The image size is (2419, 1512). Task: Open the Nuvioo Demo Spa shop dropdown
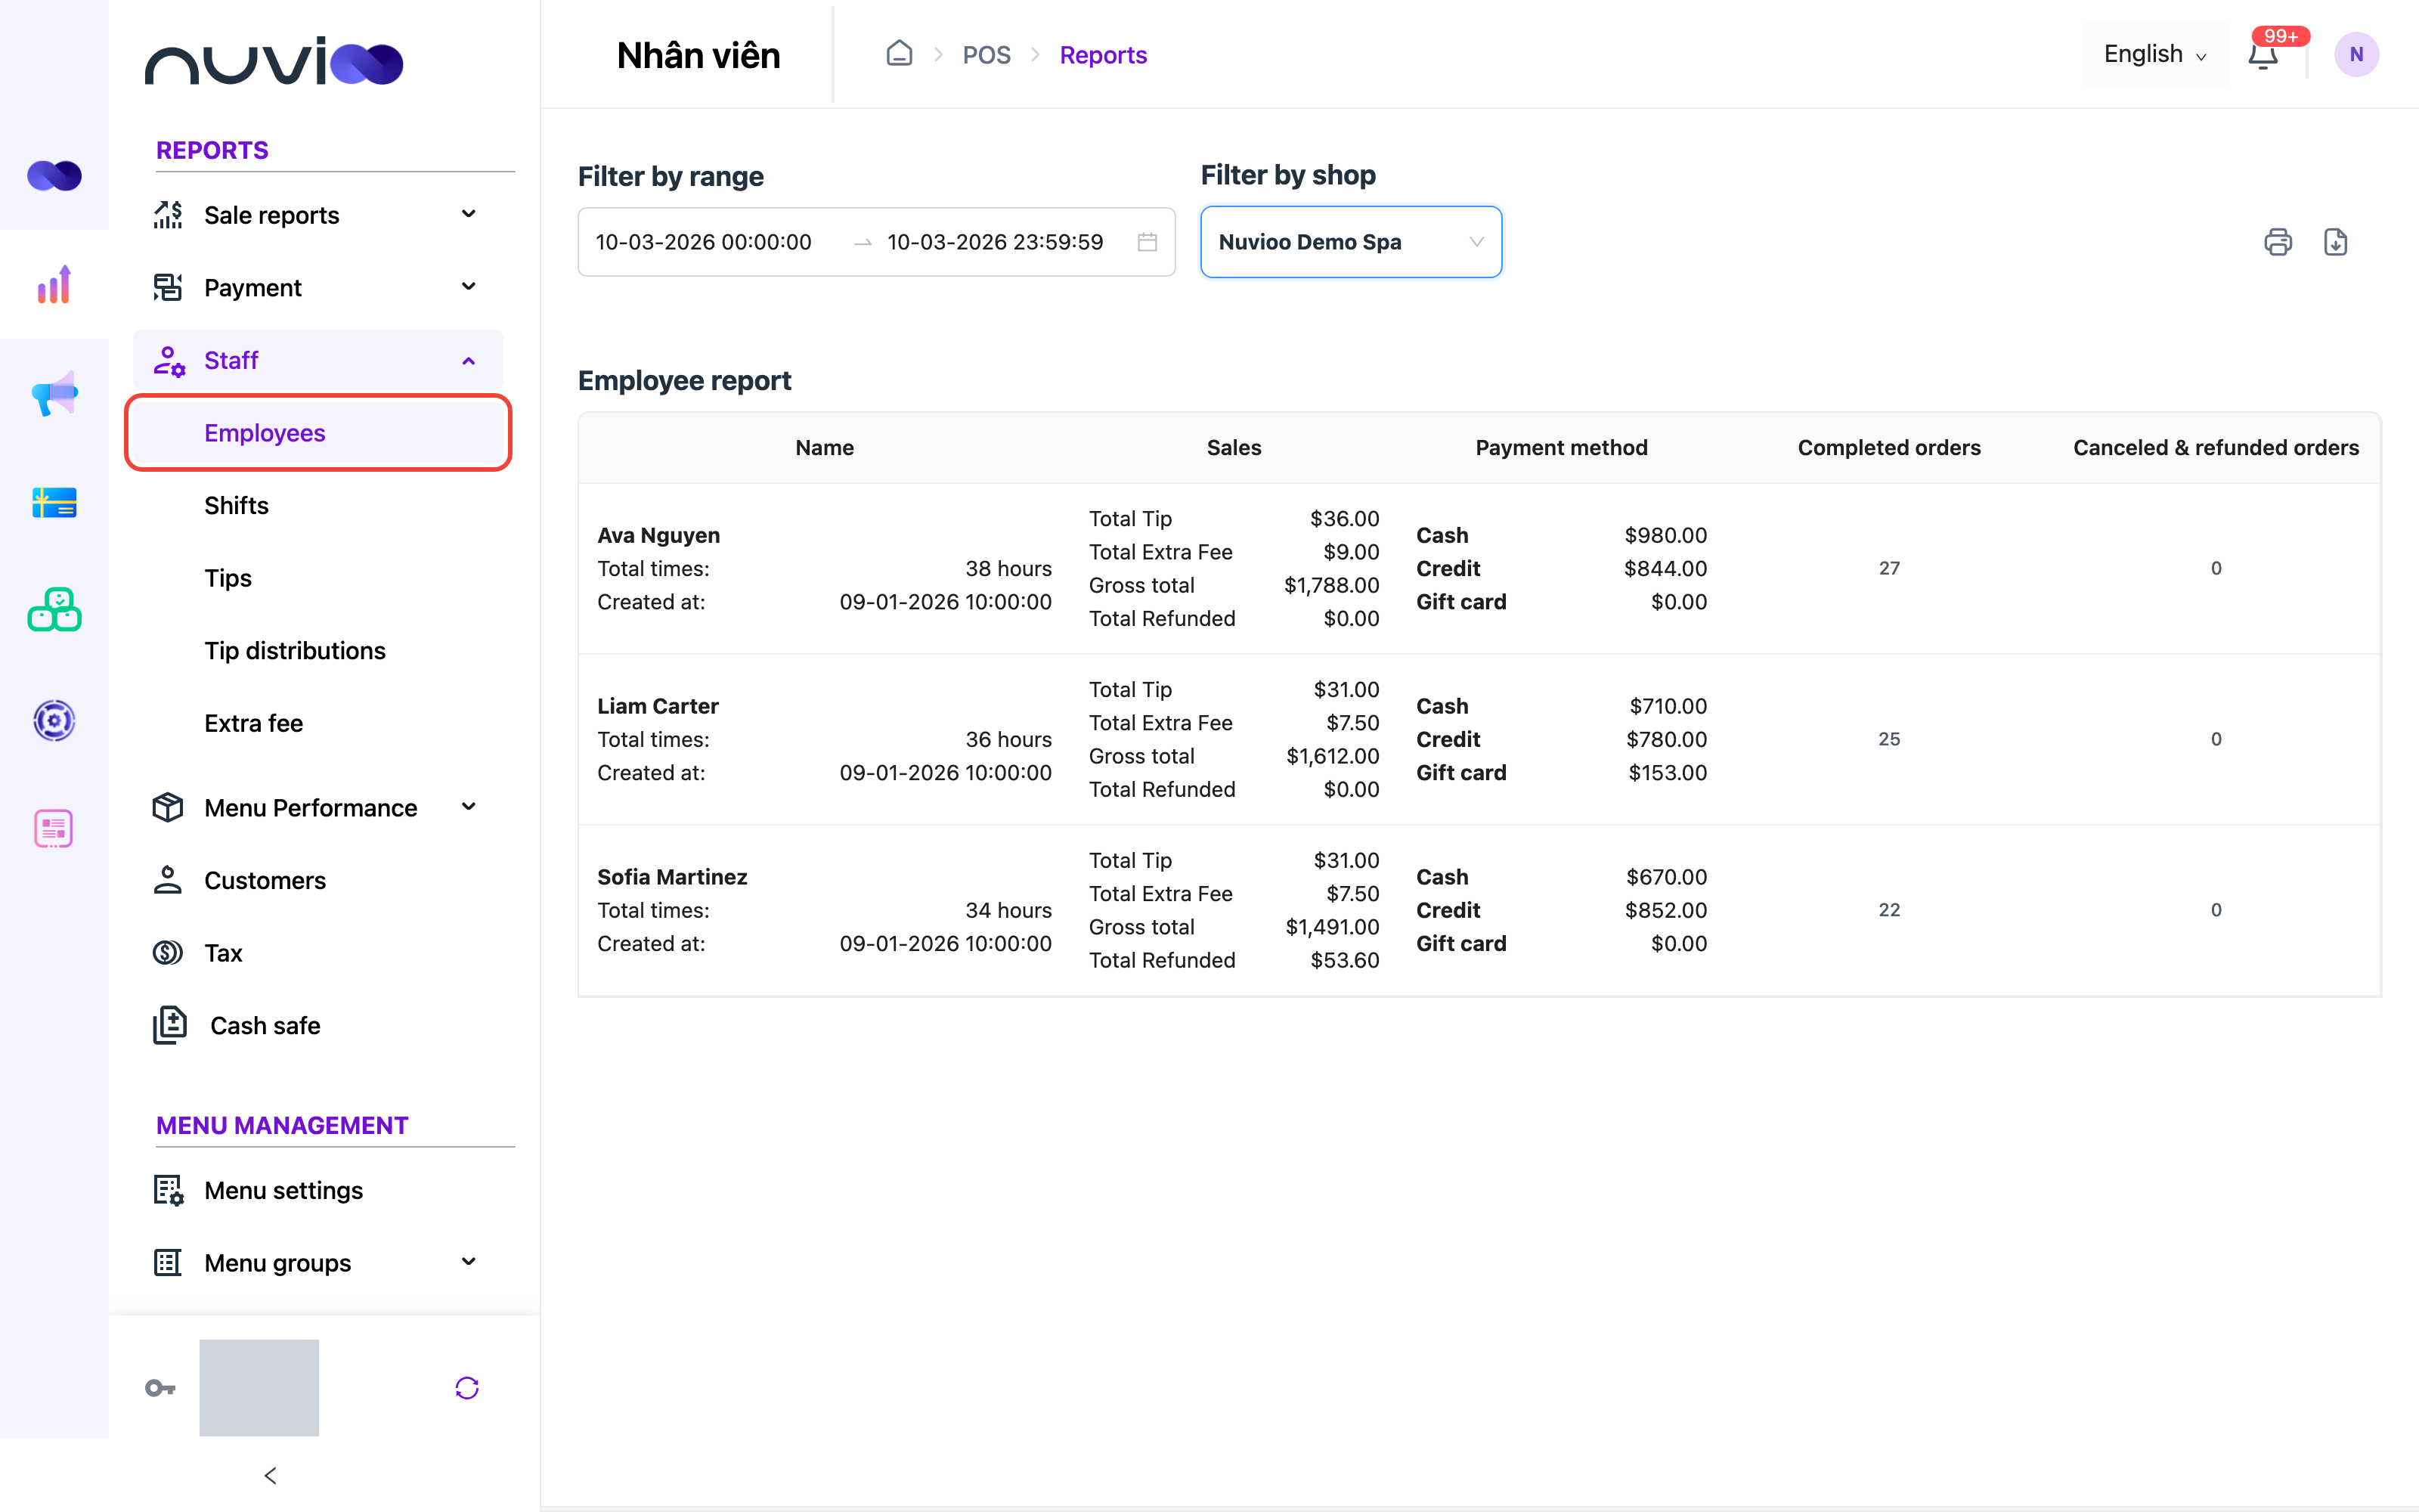pos(1350,242)
